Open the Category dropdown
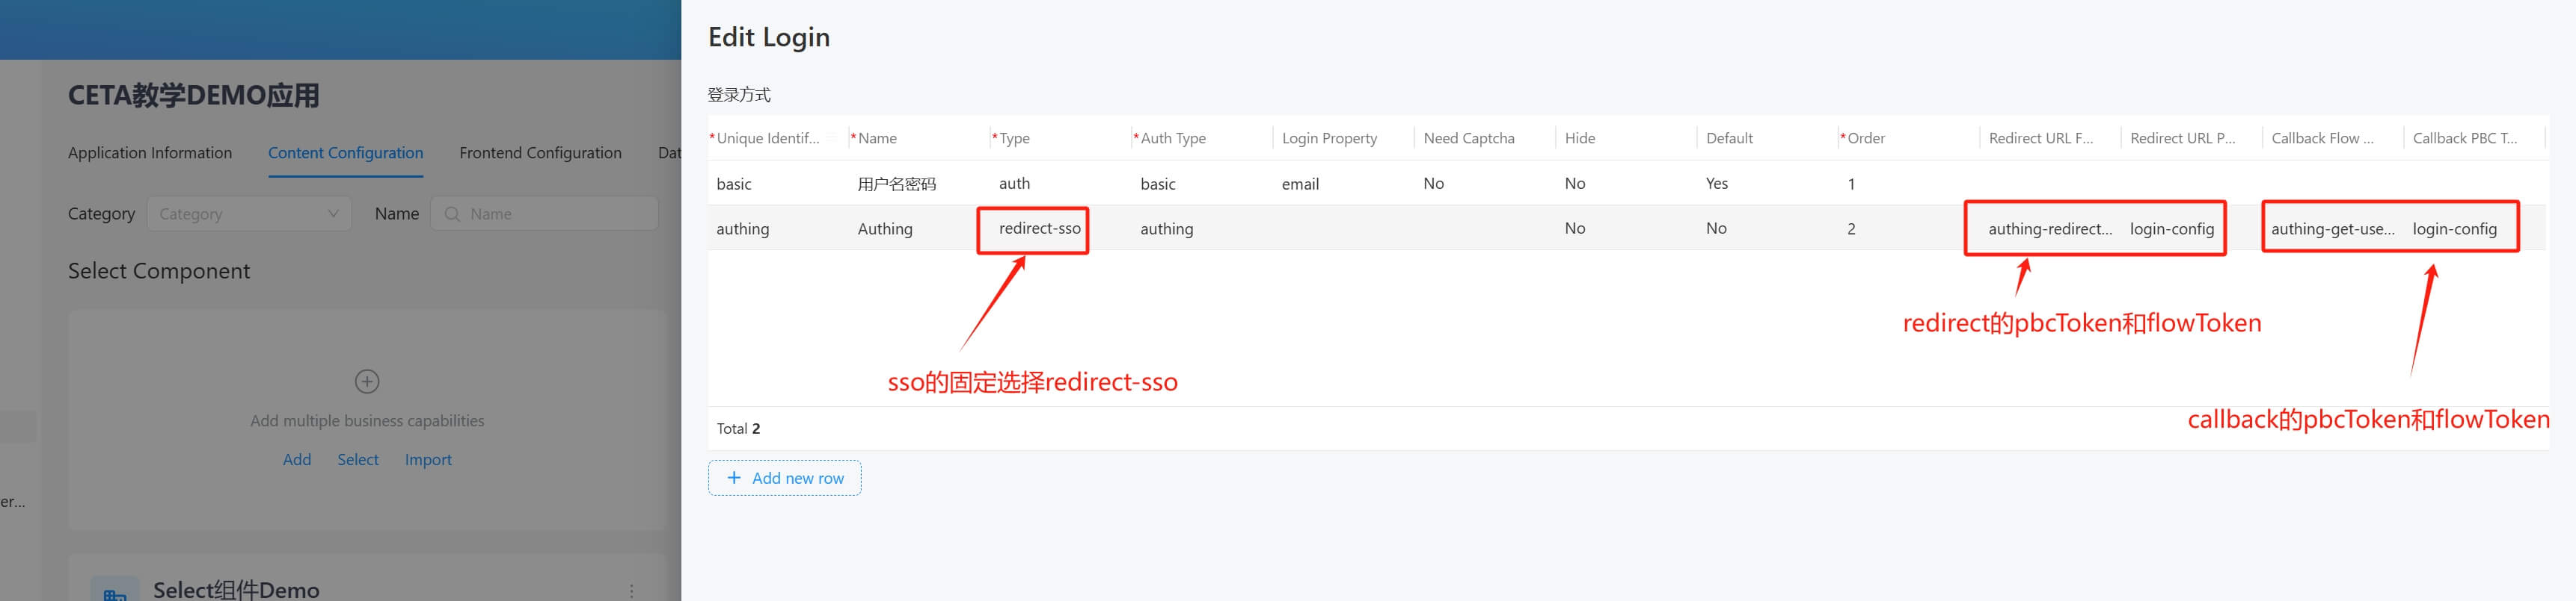2576x601 pixels. [x=249, y=214]
